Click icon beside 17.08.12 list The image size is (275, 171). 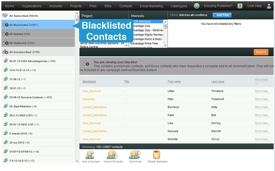(6, 79)
